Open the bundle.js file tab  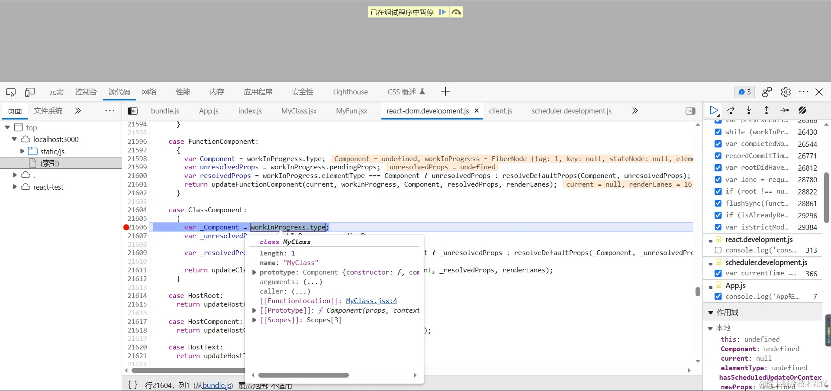click(165, 111)
